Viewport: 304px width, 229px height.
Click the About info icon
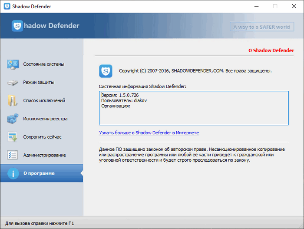13,173
